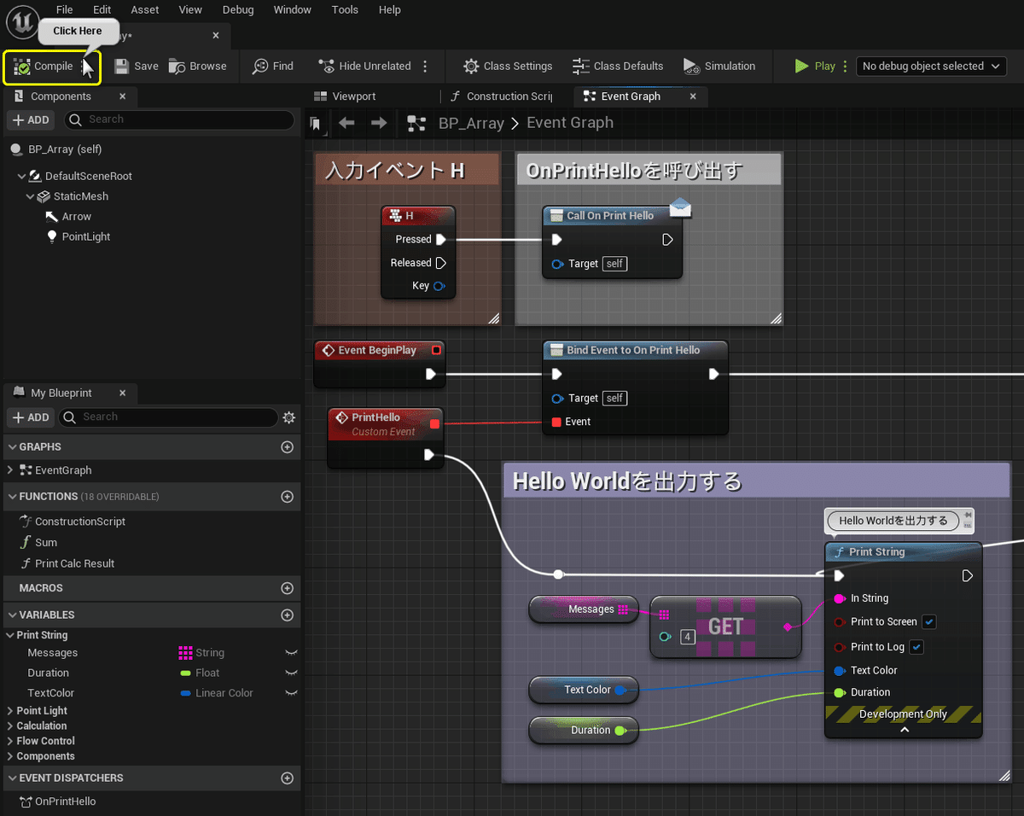Viewport: 1024px width, 816px height.
Task: Focus the Components search field
Action: (179, 119)
